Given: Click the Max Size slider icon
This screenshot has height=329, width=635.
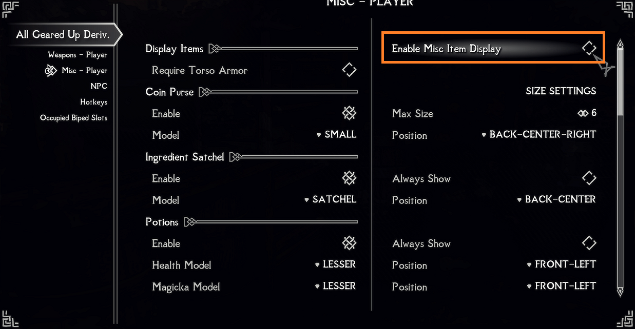Looking at the screenshot, I should (583, 113).
